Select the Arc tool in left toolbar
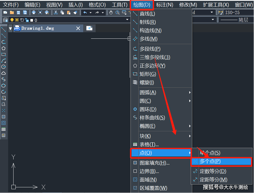 pos(3,61)
